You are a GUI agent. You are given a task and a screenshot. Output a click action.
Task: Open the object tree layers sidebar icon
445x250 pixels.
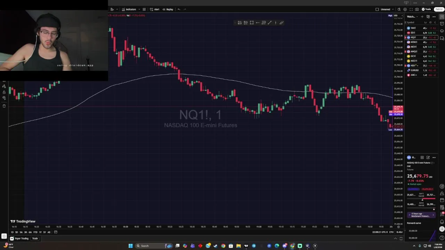point(442,31)
